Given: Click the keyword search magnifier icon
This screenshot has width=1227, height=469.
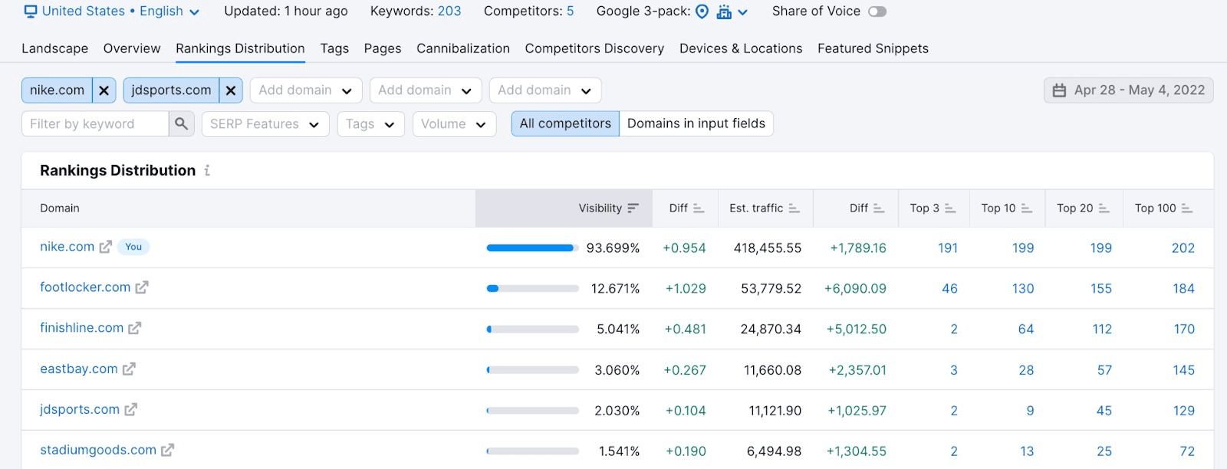Looking at the screenshot, I should (181, 123).
